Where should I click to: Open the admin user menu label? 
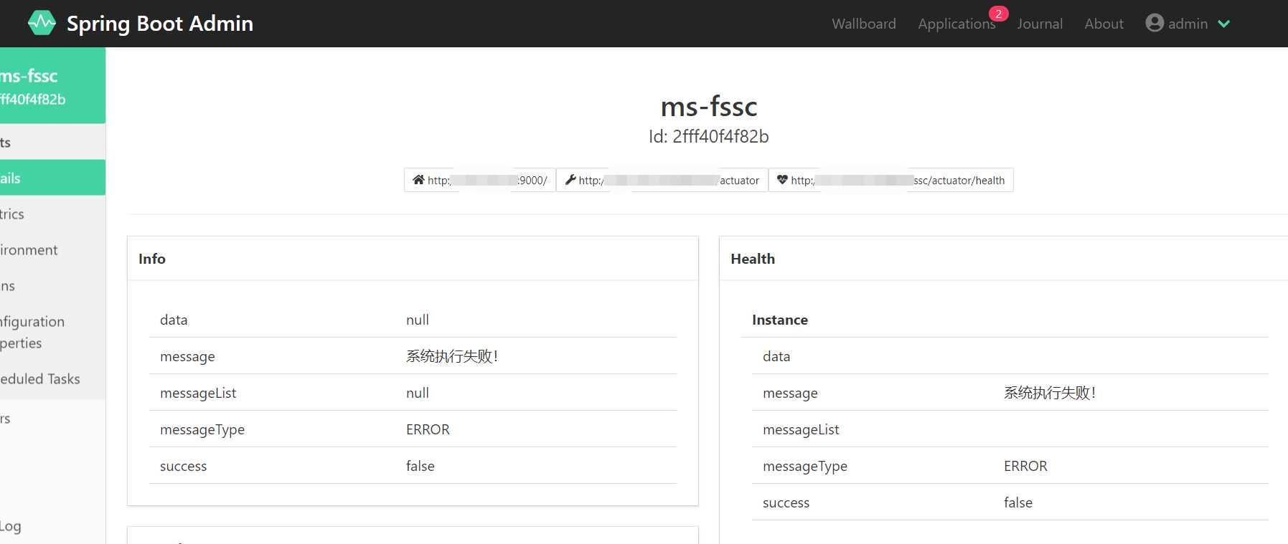(1188, 24)
